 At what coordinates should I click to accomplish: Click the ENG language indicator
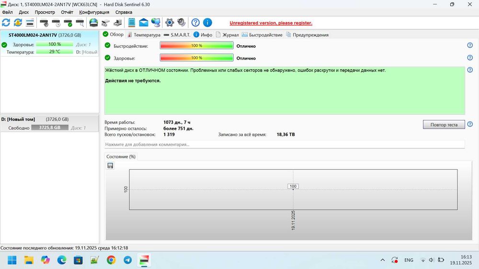409,260
